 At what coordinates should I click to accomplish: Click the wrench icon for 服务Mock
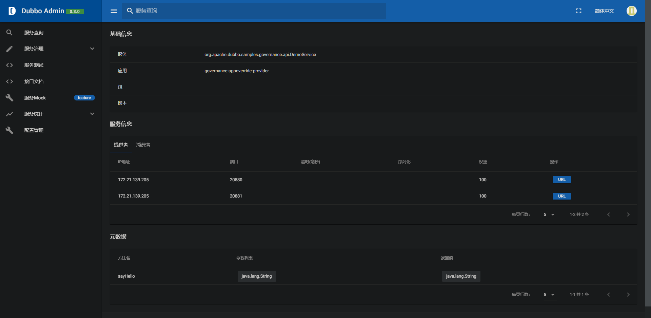[9, 98]
